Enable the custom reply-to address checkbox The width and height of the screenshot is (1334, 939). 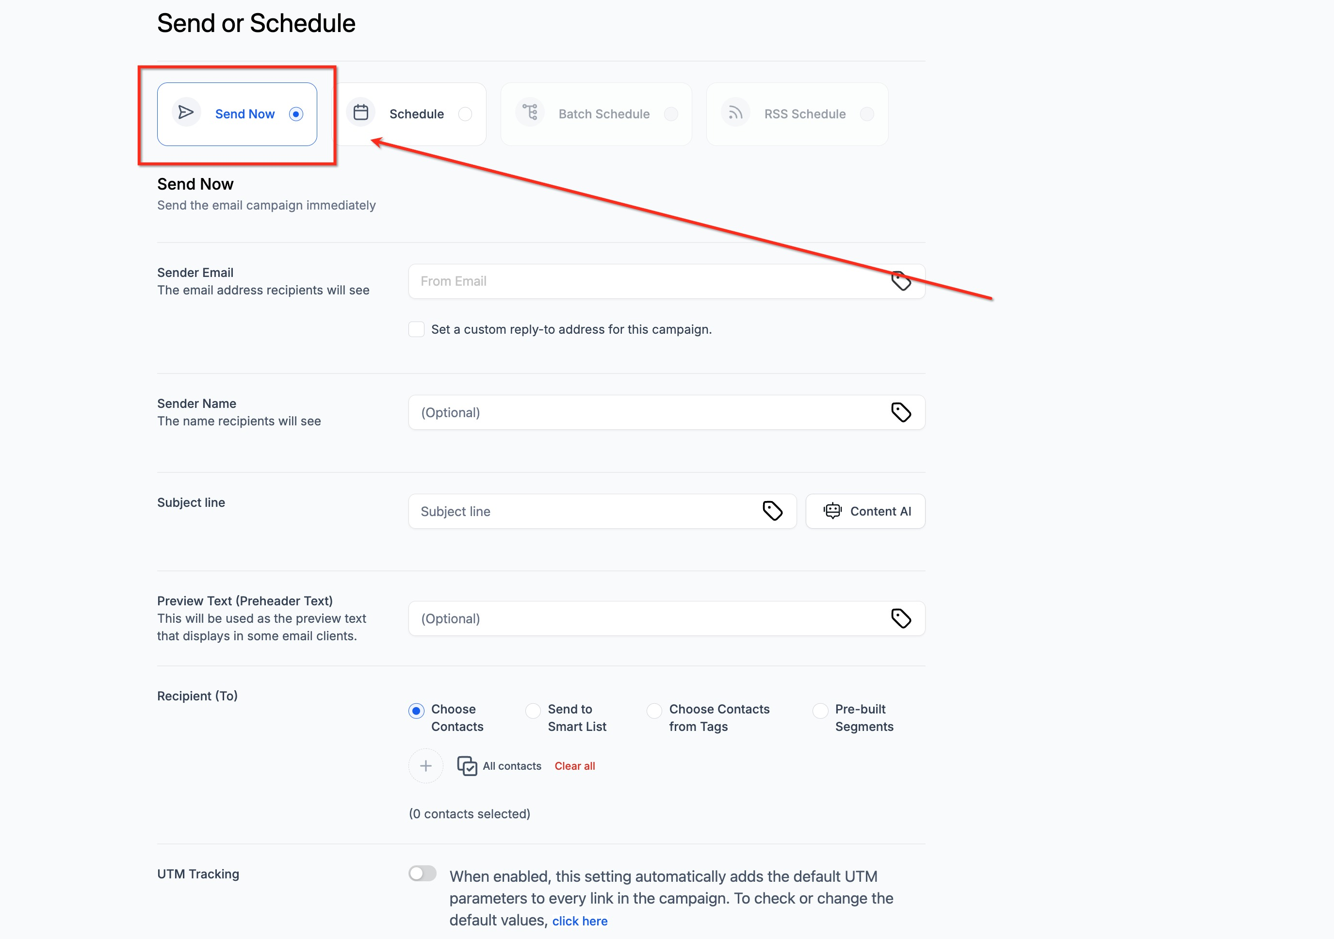(x=417, y=329)
